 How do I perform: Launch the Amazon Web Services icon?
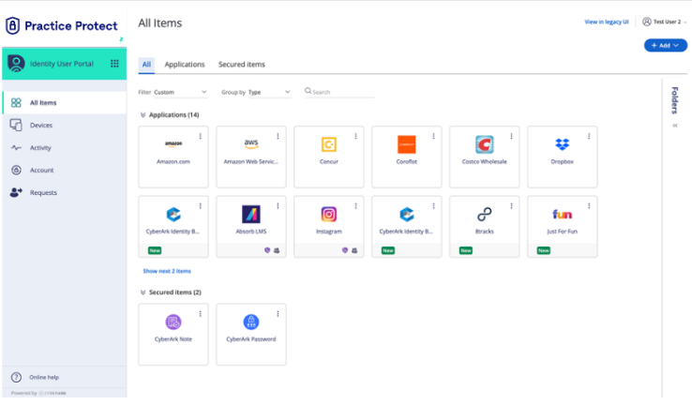(x=251, y=143)
